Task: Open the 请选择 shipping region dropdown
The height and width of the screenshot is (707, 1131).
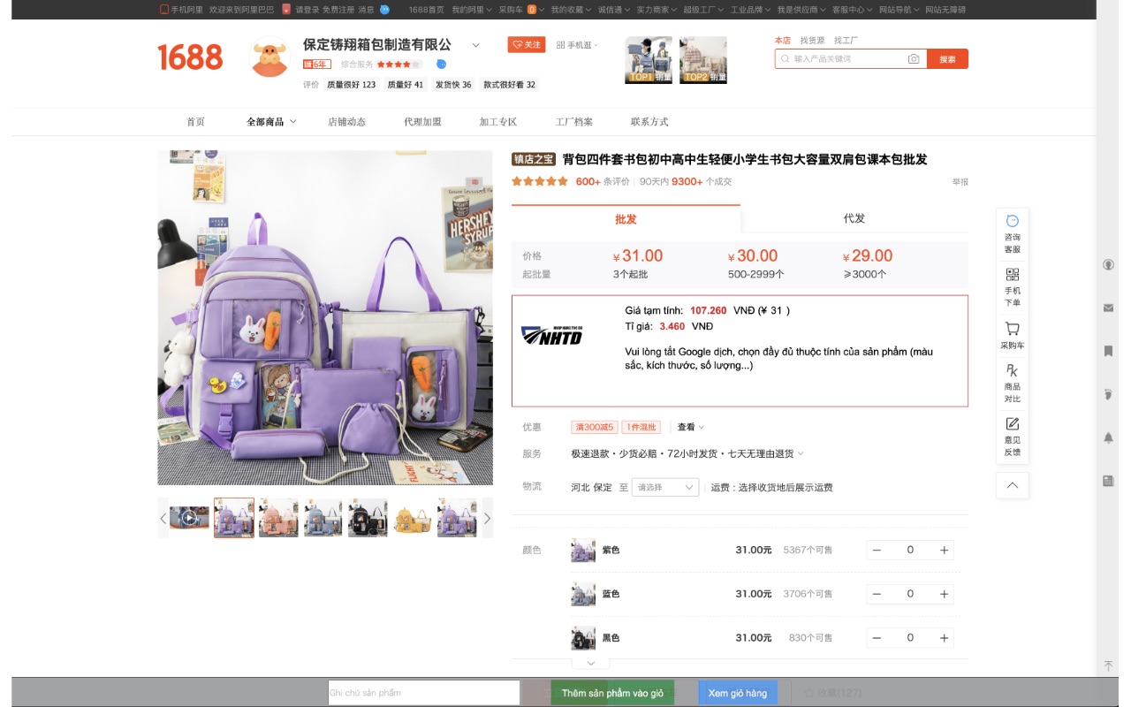Action: (664, 486)
